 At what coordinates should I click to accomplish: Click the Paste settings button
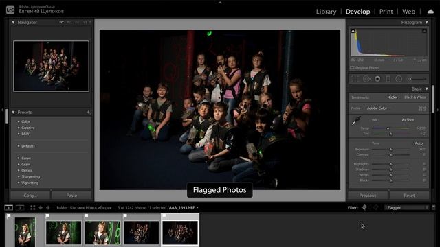point(71,196)
